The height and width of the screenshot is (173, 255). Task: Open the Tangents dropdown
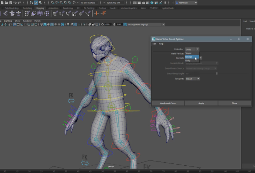(192, 78)
